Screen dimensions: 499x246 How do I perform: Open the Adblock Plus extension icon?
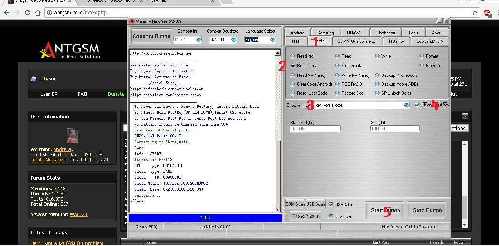[487, 13]
